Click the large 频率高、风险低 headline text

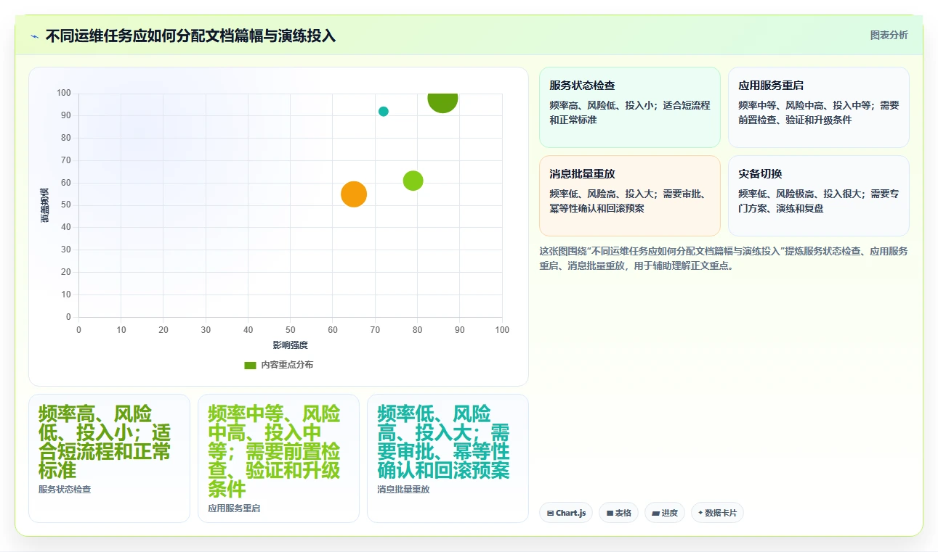click(104, 442)
